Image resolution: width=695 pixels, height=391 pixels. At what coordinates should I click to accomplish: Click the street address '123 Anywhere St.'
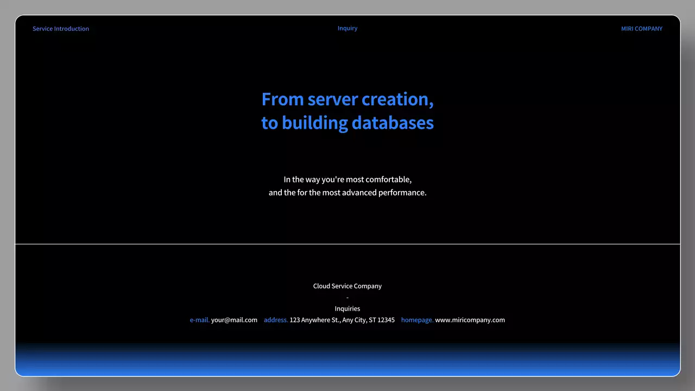314,320
